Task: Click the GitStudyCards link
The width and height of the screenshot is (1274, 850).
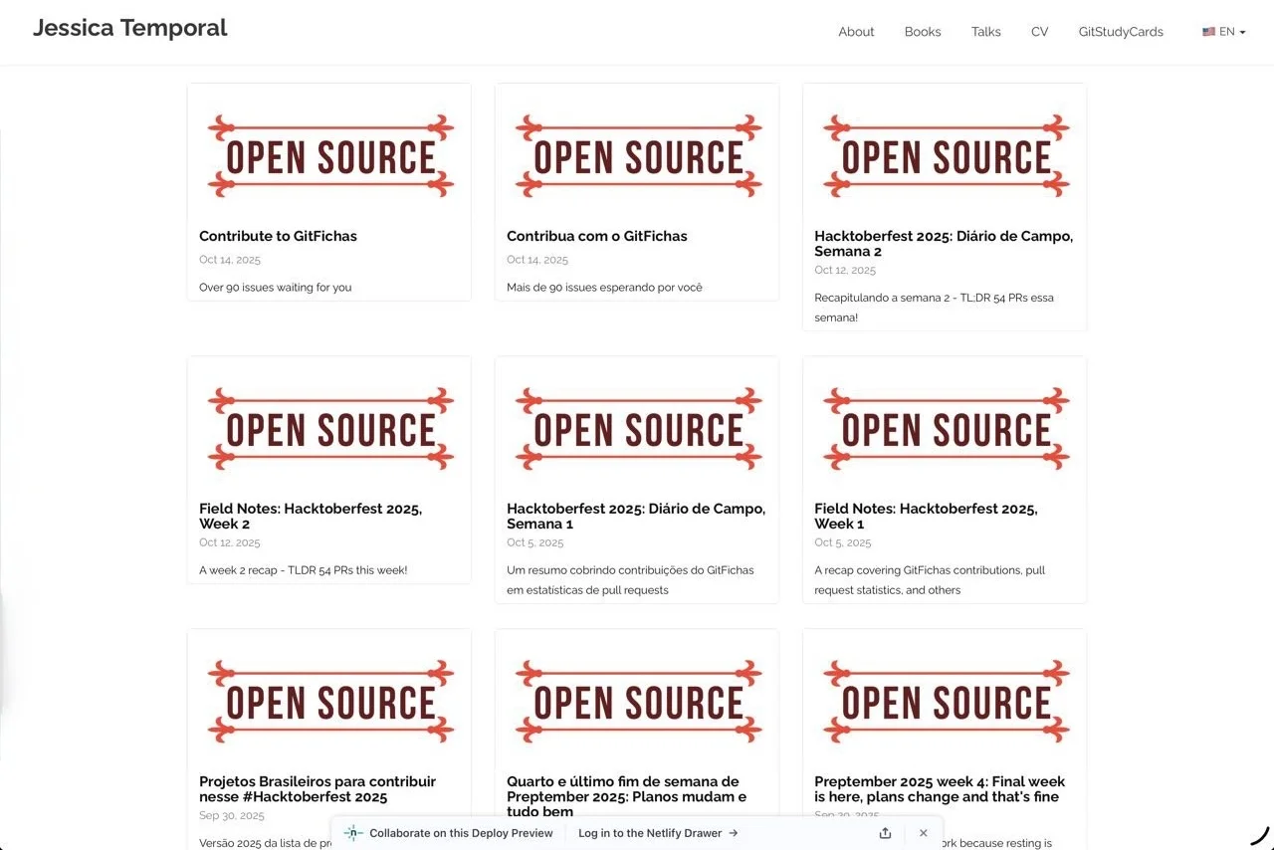Action: pyautogui.click(x=1120, y=31)
